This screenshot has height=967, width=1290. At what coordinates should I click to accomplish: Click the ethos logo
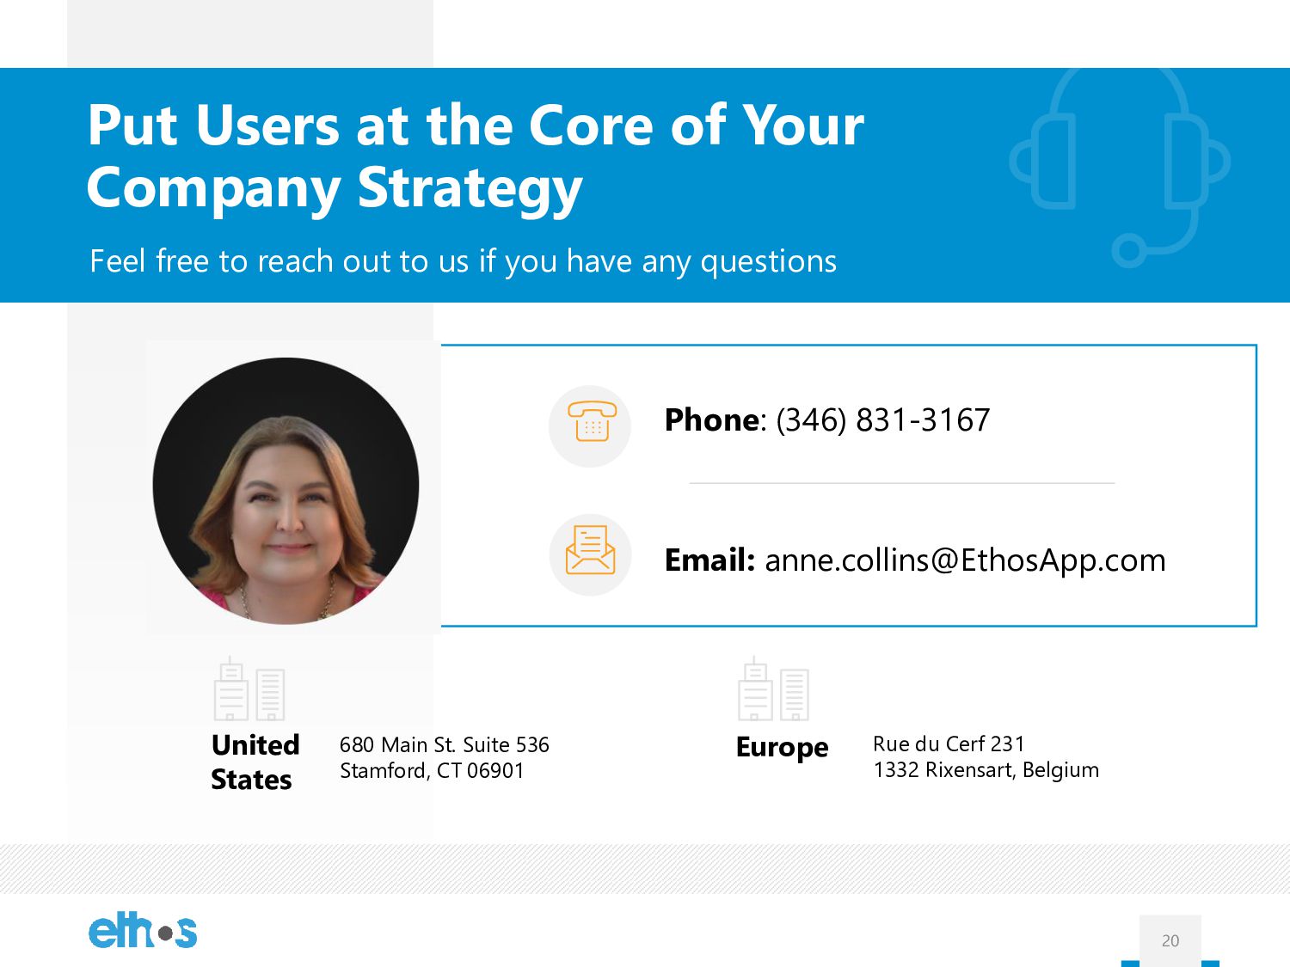(x=143, y=932)
